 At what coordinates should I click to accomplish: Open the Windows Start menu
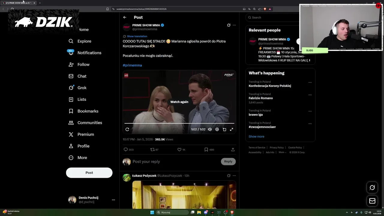click(152, 212)
